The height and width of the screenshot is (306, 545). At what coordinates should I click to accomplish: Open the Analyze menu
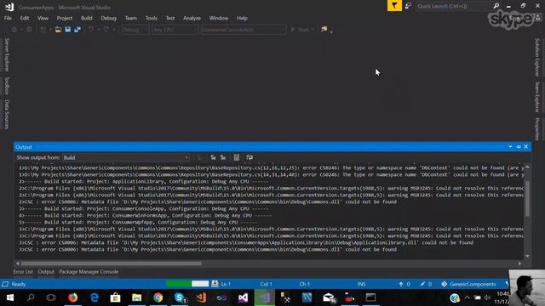pyautogui.click(x=192, y=18)
